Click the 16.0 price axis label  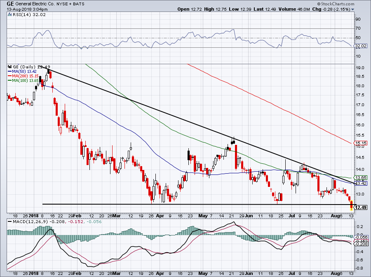pos(359,125)
